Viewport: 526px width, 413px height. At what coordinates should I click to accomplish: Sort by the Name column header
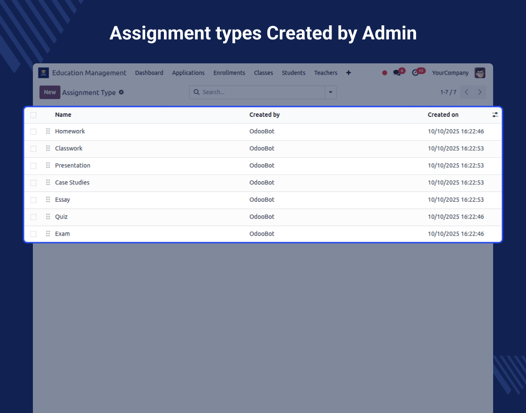[63, 115]
